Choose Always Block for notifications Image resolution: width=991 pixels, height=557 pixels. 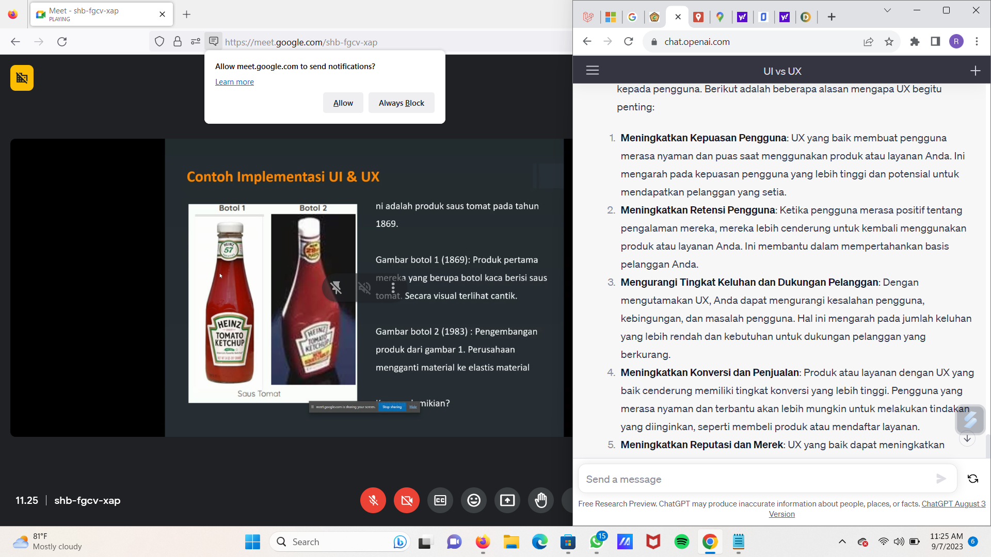click(402, 103)
